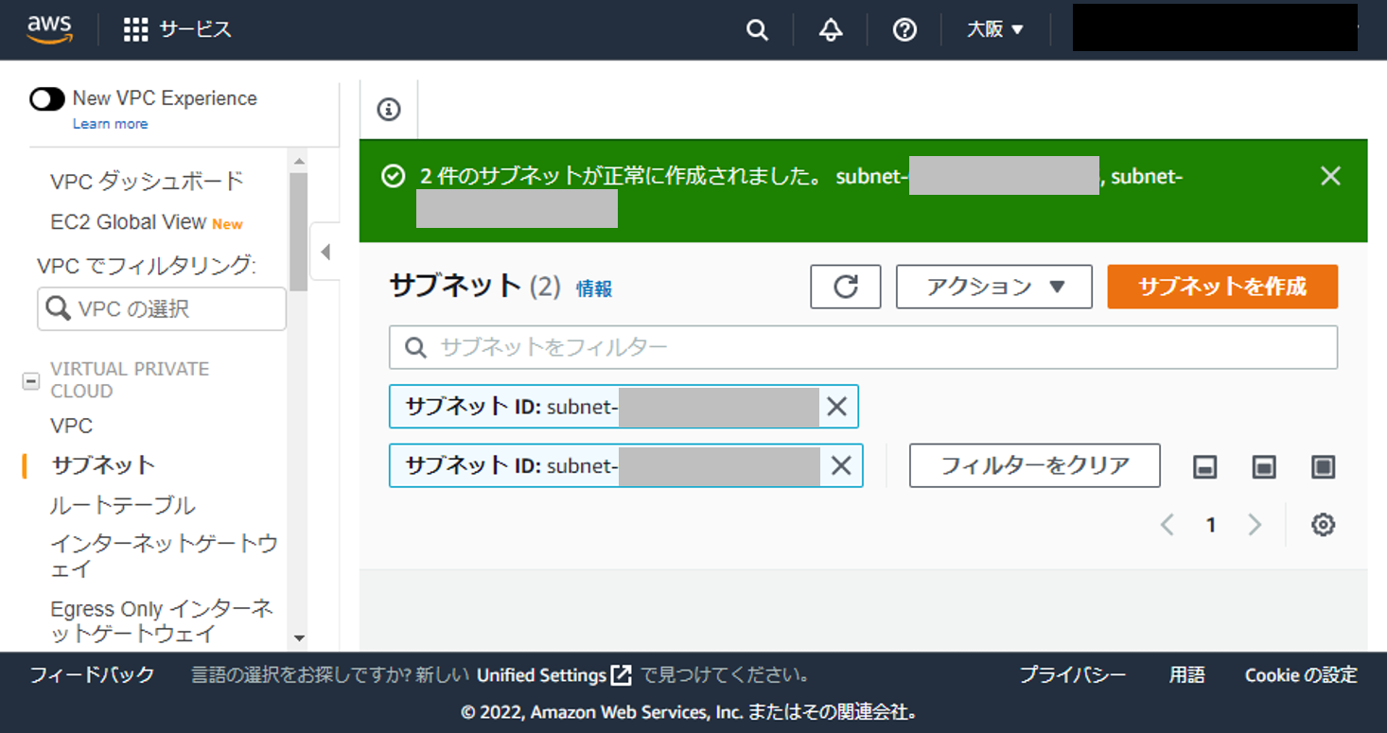Click the サブネットを作成 button

(x=1222, y=287)
